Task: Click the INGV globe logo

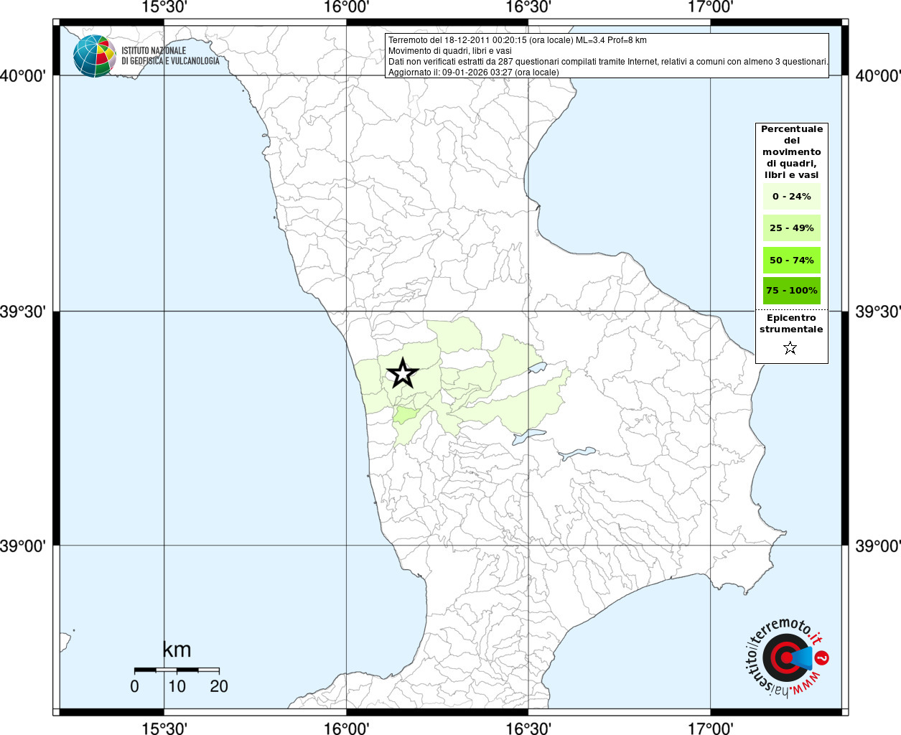Action: [x=94, y=56]
